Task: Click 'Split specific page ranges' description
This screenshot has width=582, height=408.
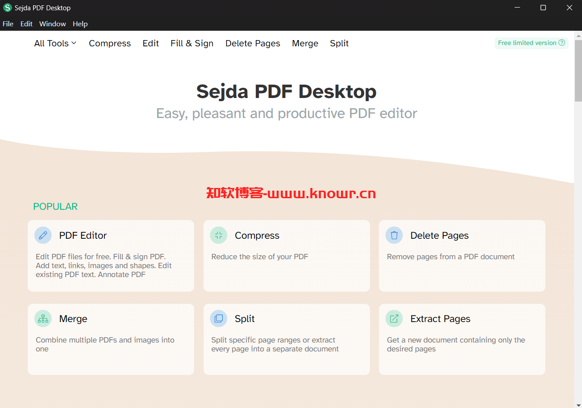Action: (x=275, y=344)
